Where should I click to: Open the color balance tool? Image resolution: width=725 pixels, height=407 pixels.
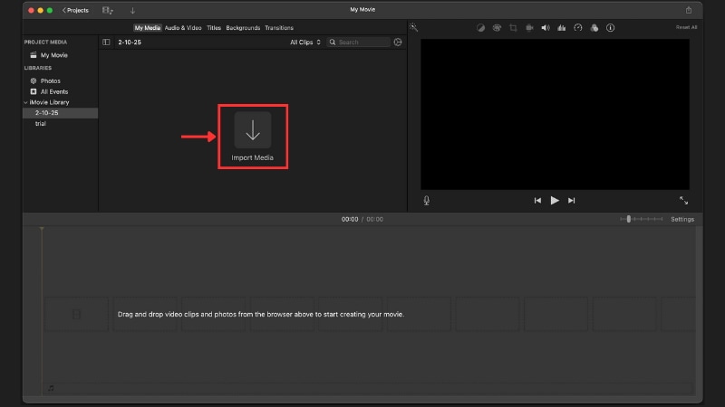point(480,28)
